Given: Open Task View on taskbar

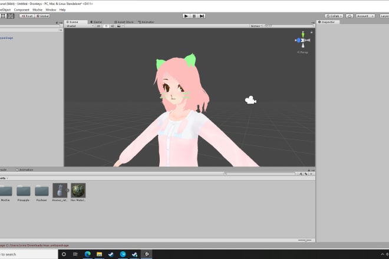Looking at the screenshot, I should [x=75, y=254].
